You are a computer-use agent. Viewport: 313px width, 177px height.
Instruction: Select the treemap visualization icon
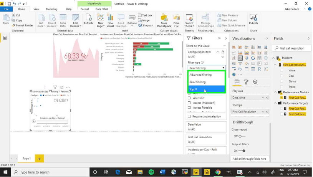259,58
